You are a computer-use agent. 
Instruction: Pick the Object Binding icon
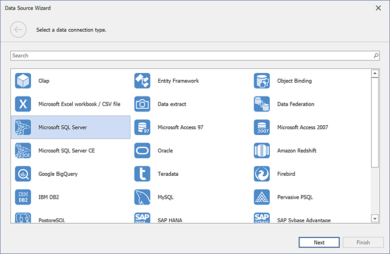pyautogui.click(x=262, y=81)
